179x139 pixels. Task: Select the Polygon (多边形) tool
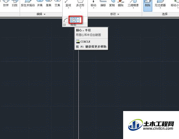[x=80, y=3]
